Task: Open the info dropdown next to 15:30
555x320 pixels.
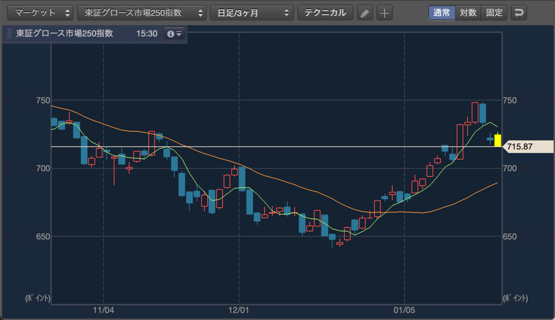Action: click(x=174, y=34)
